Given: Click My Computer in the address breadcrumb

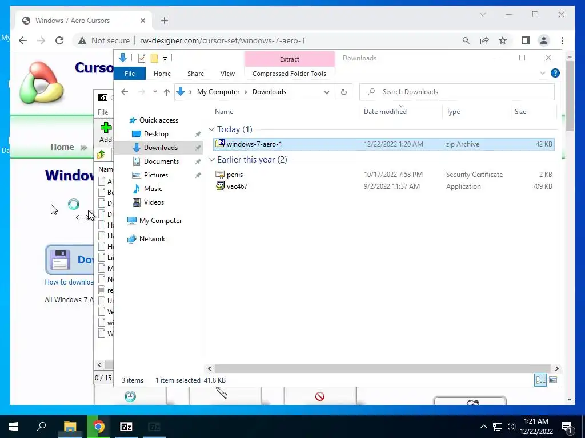Looking at the screenshot, I should [x=218, y=92].
